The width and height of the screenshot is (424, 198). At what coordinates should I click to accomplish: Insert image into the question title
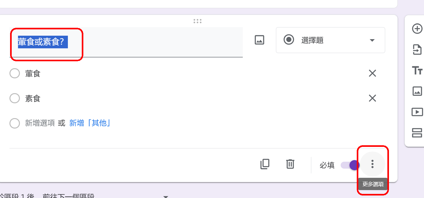259,40
